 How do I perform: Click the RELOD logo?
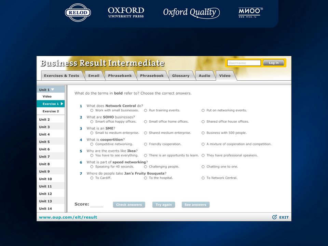78,13
